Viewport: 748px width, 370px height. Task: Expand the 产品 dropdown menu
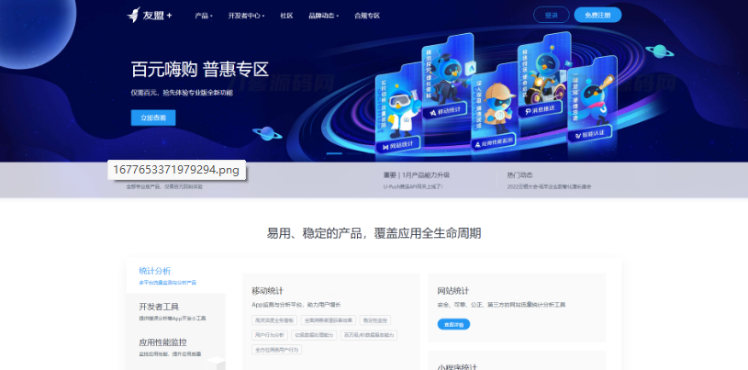coord(203,16)
